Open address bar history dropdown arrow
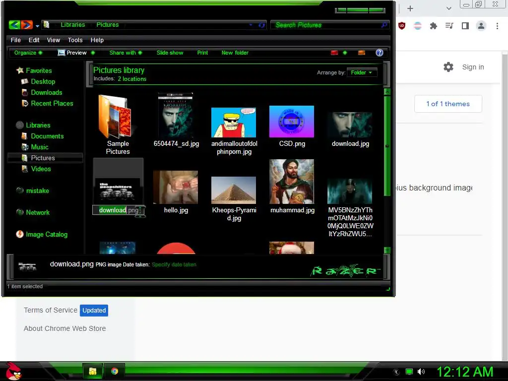Viewport: 508px width, 381px height. (251, 25)
